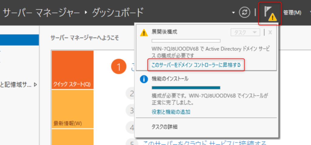This screenshot has height=145, width=311.
Task: Select タスクの詳細 in the notification panel
Action: tap(164, 127)
